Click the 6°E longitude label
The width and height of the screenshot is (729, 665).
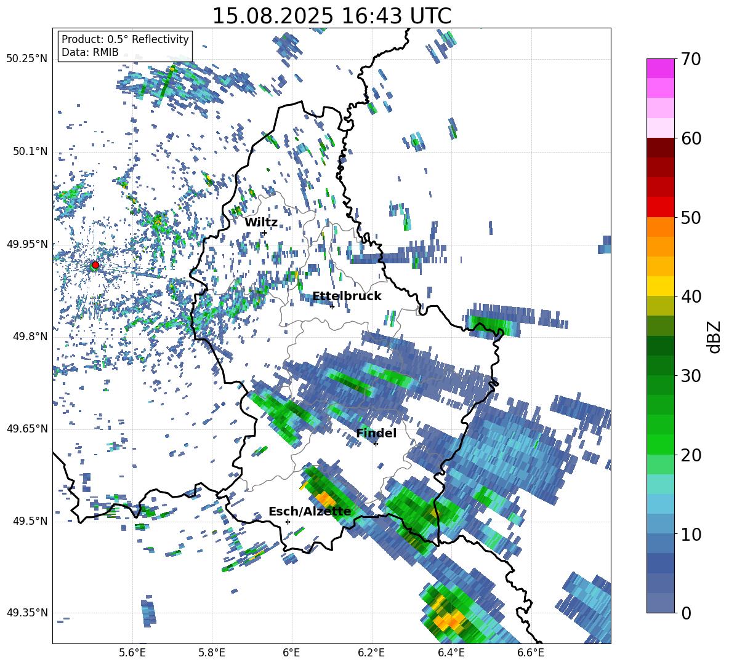(x=291, y=653)
